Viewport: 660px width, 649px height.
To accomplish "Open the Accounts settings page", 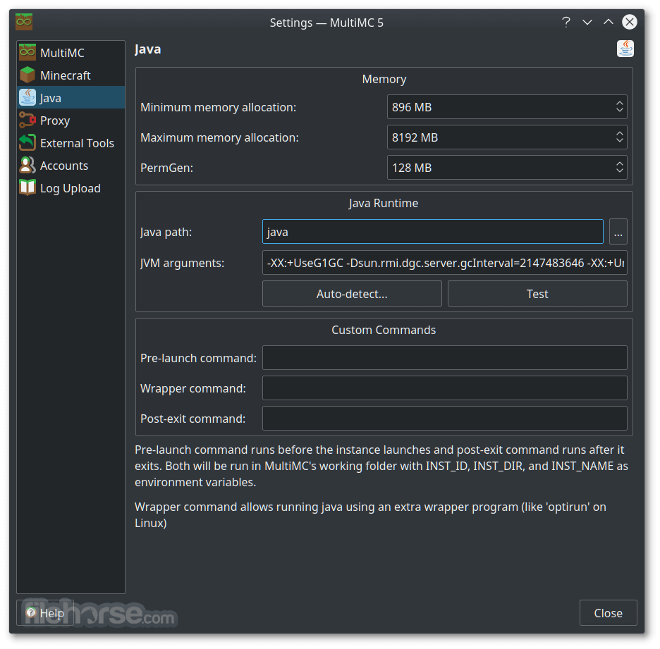I will tap(71, 166).
